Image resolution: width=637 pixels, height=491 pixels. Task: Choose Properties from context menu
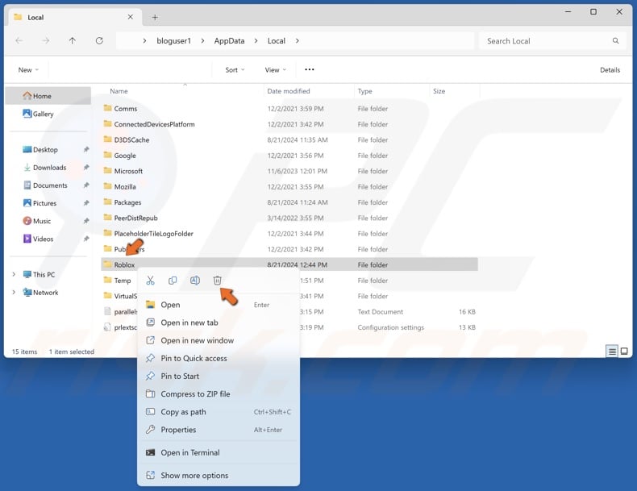tap(219, 430)
